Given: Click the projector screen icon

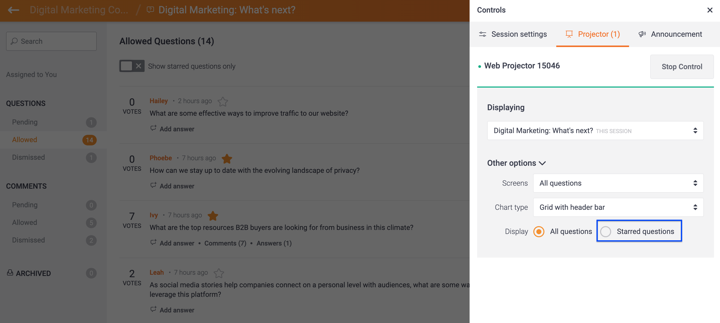Looking at the screenshot, I should pyautogui.click(x=569, y=34).
